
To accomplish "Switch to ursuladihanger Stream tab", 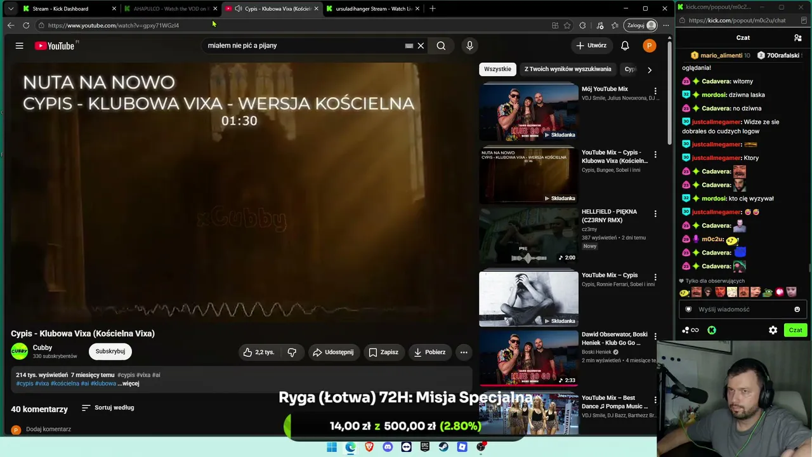I will 374,9.
